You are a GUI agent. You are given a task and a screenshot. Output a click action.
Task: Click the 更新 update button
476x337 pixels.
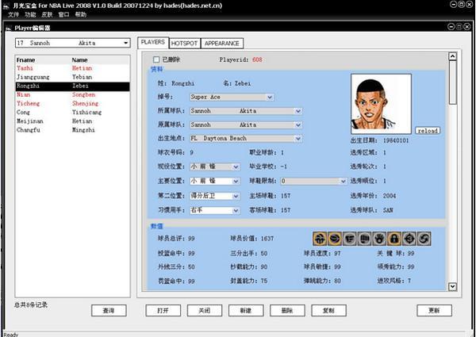(x=434, y=311)
